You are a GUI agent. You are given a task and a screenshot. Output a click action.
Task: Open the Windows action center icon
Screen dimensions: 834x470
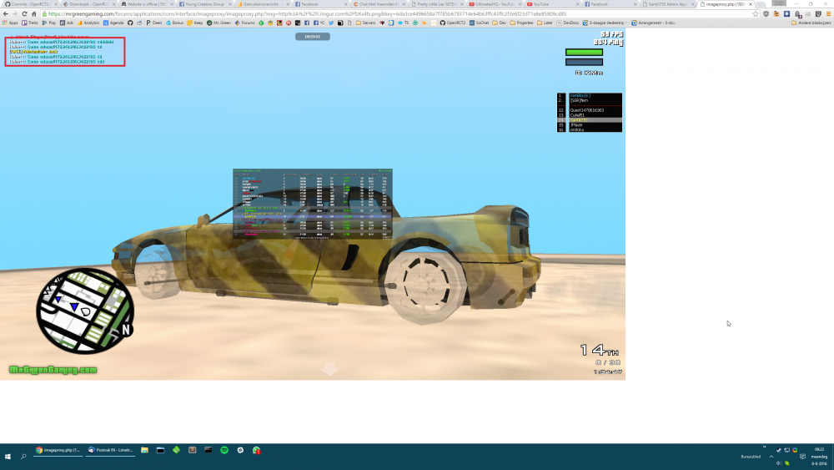(x=802, y=457)
